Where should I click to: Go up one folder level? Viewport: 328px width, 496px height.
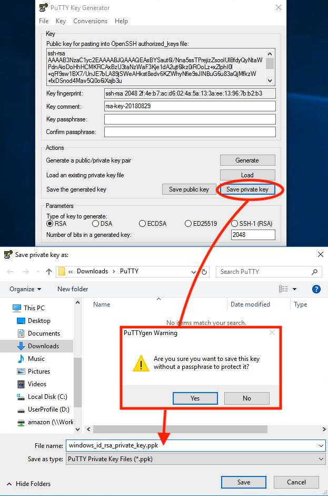(48, 271)
